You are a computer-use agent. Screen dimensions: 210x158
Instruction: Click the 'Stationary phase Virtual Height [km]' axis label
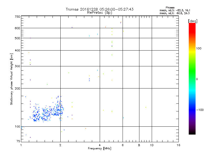(x=12, y=79)
